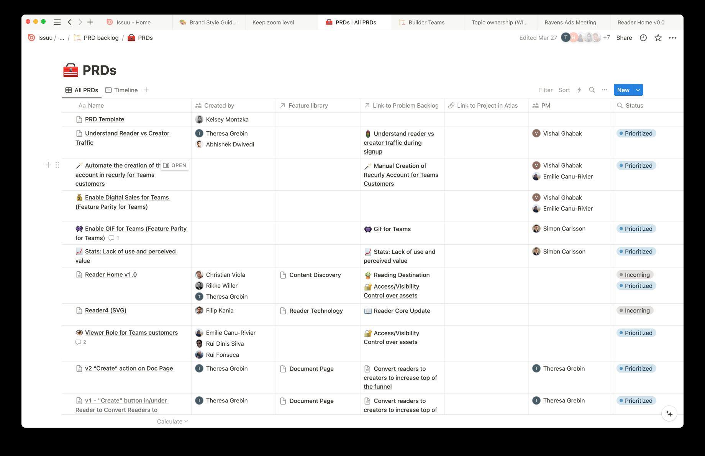
Task: Open the Created by column header menu
Action: pos(234,105)
